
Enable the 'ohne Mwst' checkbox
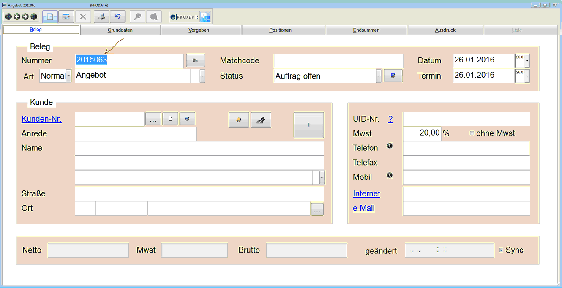coord(472,133)
